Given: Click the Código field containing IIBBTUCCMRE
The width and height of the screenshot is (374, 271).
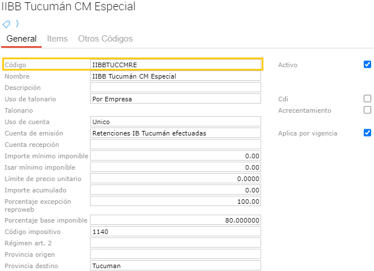Looking at the screenshot, I should point(175,64).
